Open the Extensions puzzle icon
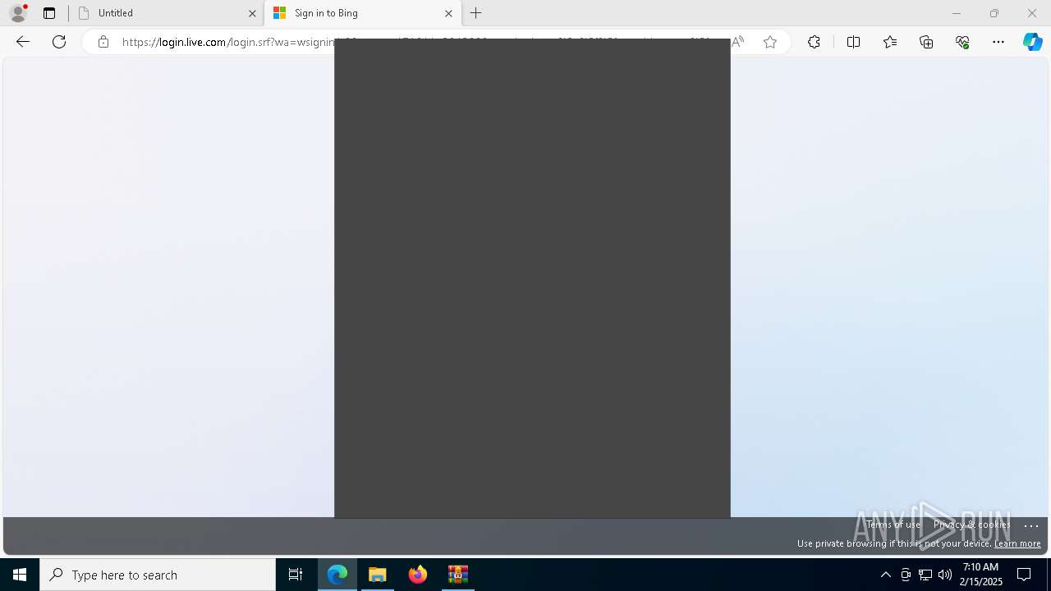1051x591 pixels. 814,42
